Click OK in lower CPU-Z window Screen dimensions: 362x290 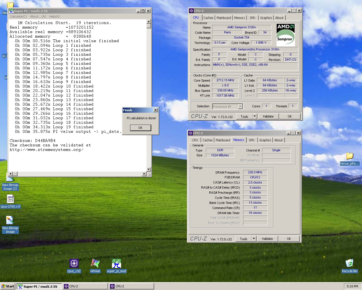pyautogui.click(x=289, y=239)
